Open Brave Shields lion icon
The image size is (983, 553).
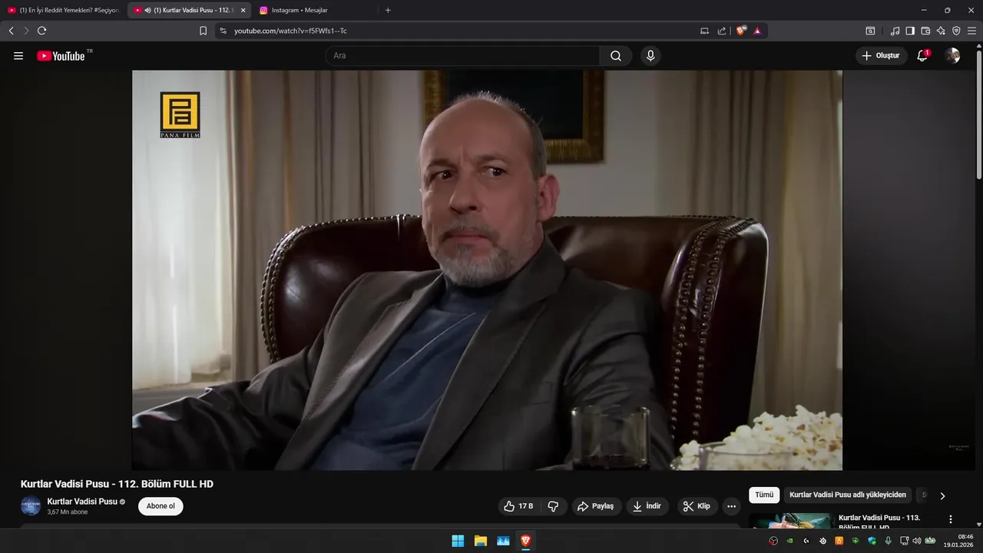coord(741,31)
